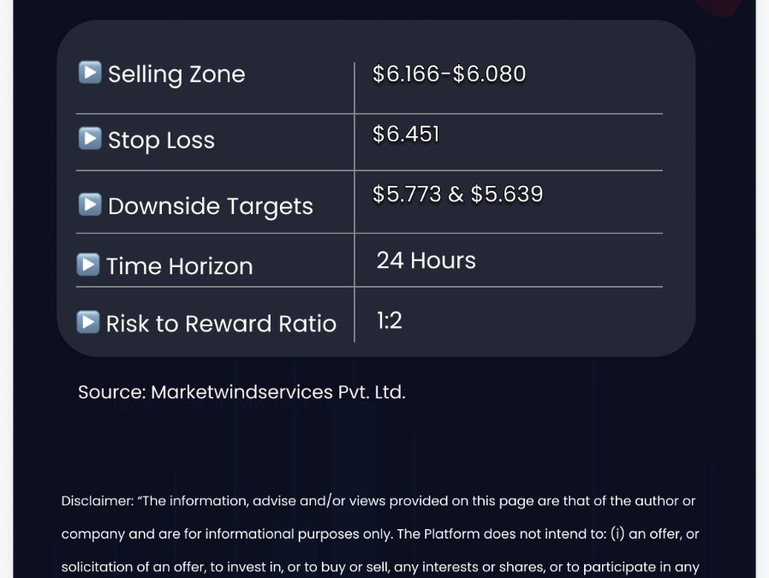Click the play icon beside Stop Loss
The image size is (769, 578).
pos(90,138)
